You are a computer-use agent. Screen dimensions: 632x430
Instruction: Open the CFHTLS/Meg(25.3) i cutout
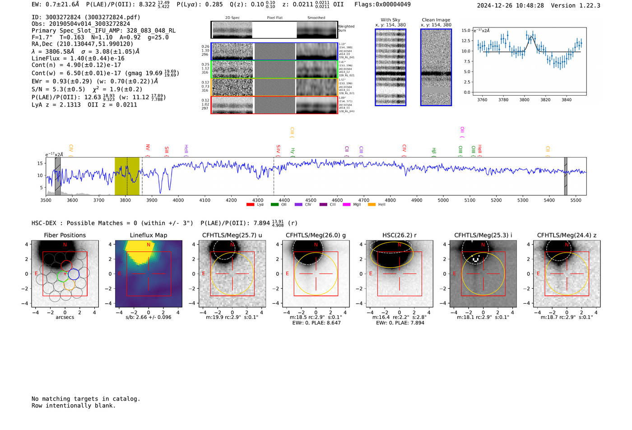pos(483,273)
